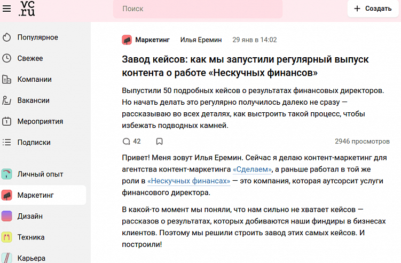Image resolution: width=401 pixels, height=263 pixels.
Task: Click the article title Завод кейсов
Action: (245, 66)
